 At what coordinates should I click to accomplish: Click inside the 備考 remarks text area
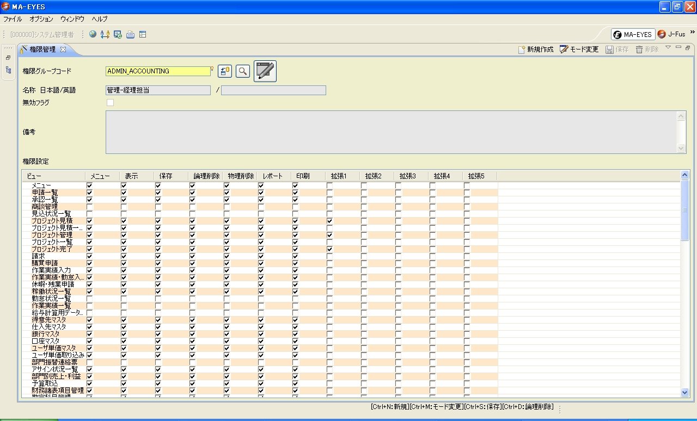pos(392,132)
